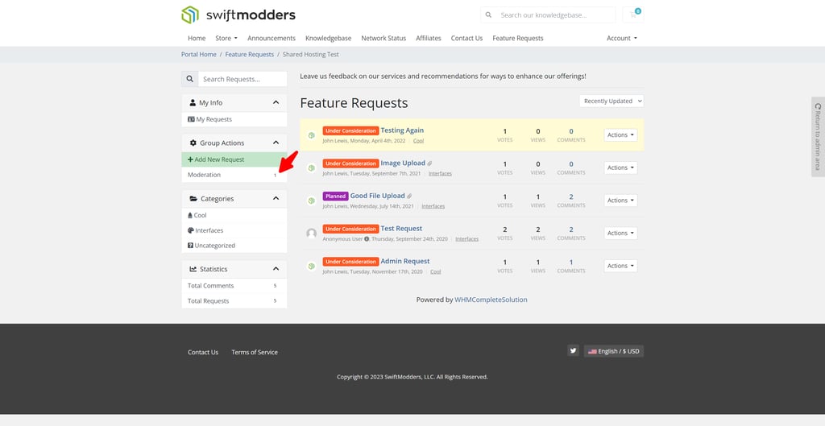Open Actions dropdown for Testing Again

620,135
